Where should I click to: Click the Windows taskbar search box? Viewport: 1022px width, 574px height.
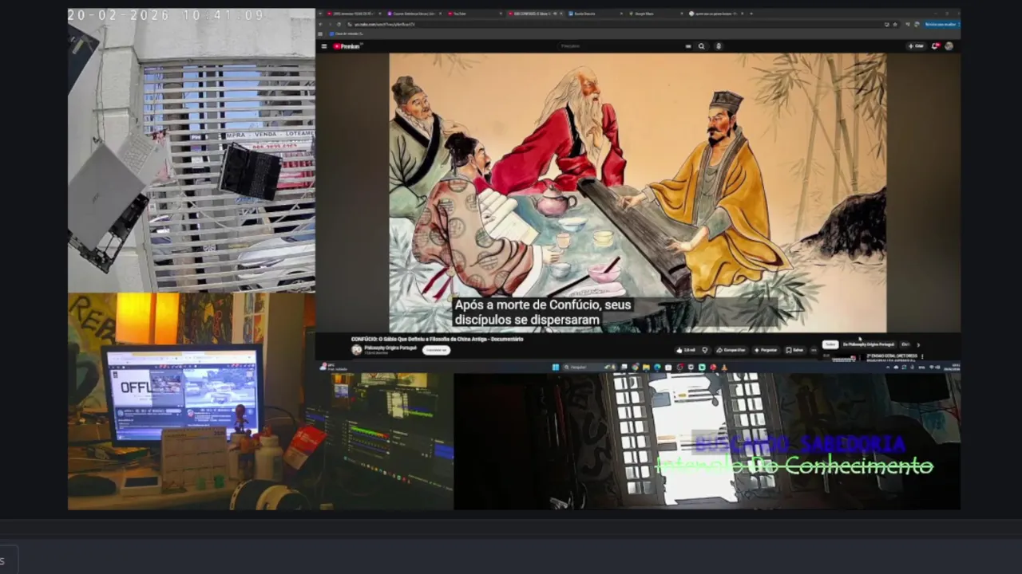coord(589,367)
